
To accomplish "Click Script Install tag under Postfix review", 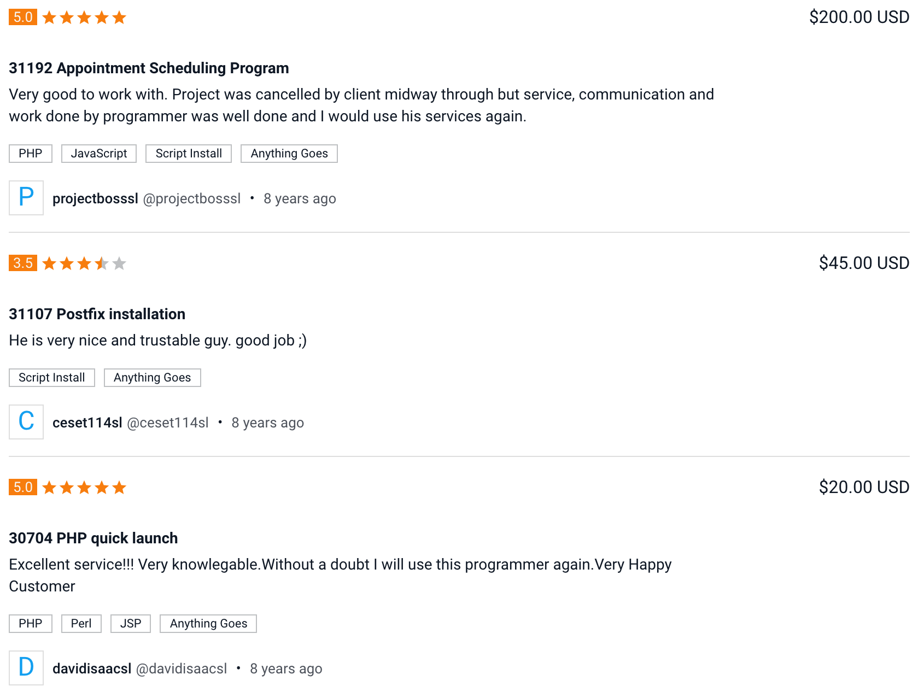I will click(x=52, y=378).
